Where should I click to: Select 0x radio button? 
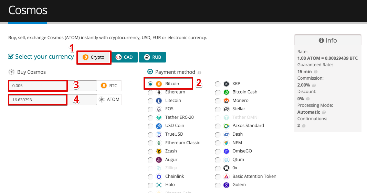pos(218,168)
